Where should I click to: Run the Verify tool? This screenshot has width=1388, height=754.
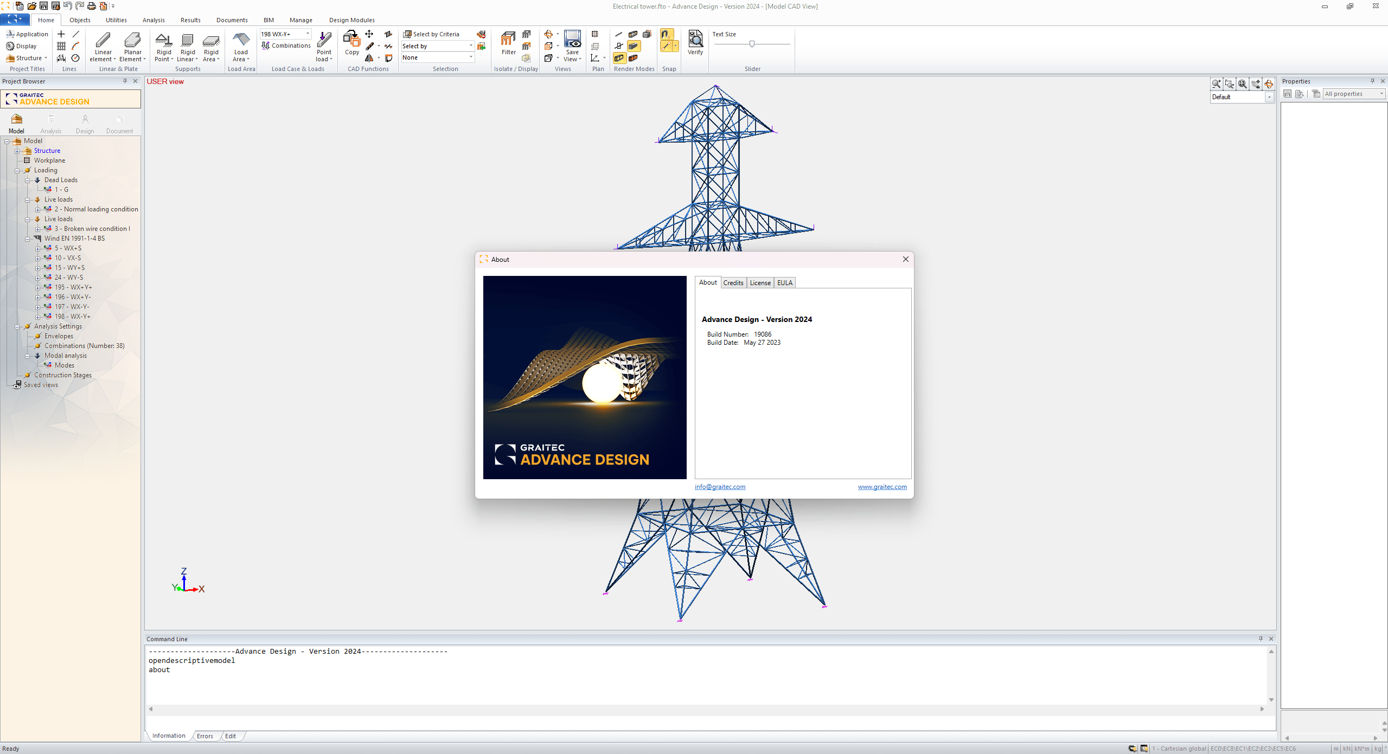pos(695,43)
